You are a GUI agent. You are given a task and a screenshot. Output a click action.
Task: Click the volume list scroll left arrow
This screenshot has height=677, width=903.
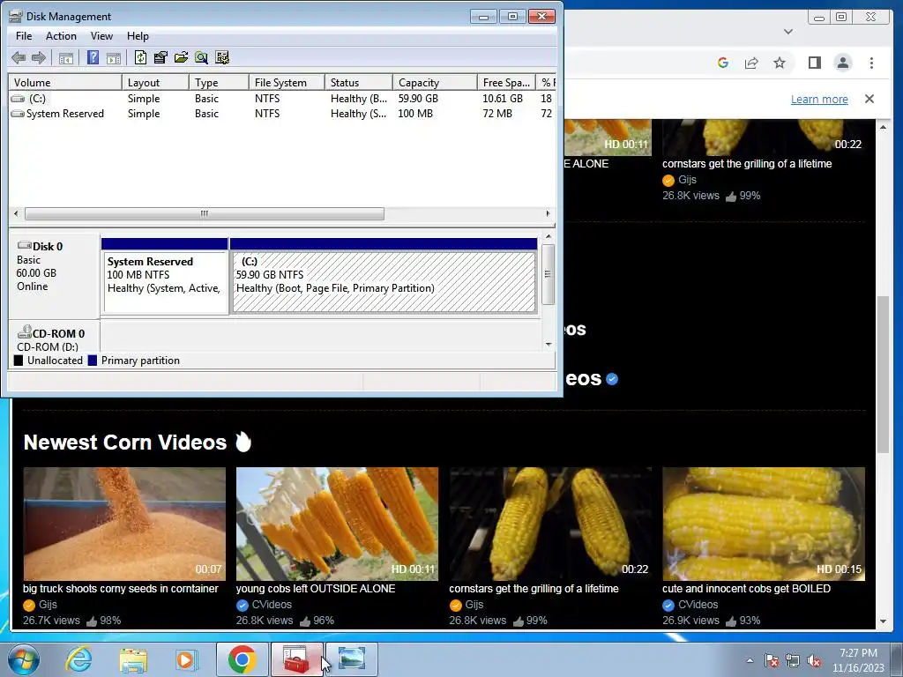point(16,213)
